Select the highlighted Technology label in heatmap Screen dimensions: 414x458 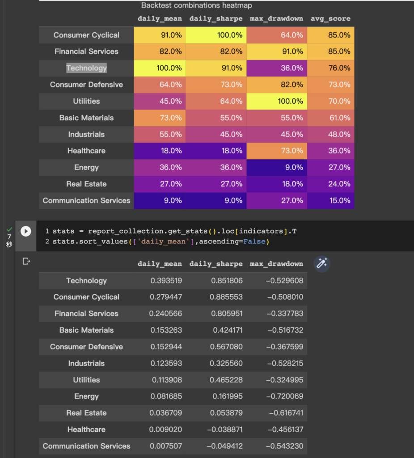(86, 68)
